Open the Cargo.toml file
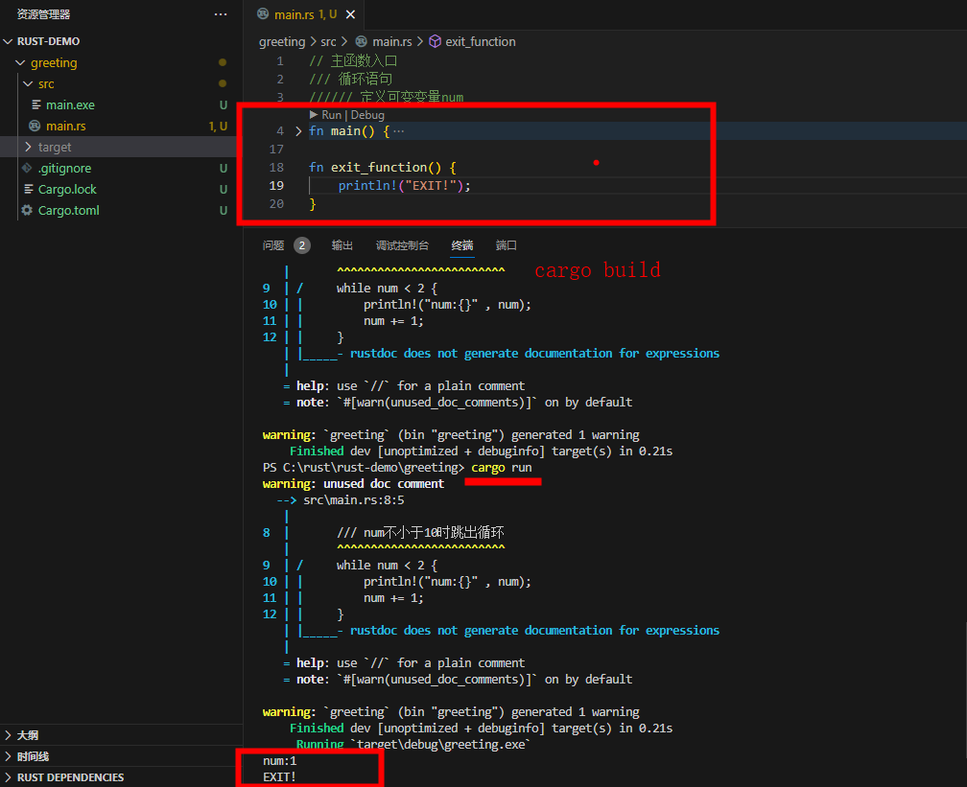967x787 pixels. tap(68, 210)
